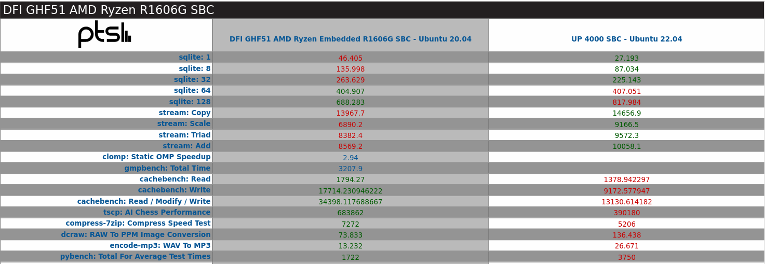This screenshot has width=765, height=264.
Task: Open the UP 4000 SBC Ubuntu 22.04 header
Action: (x=627, y=39)
